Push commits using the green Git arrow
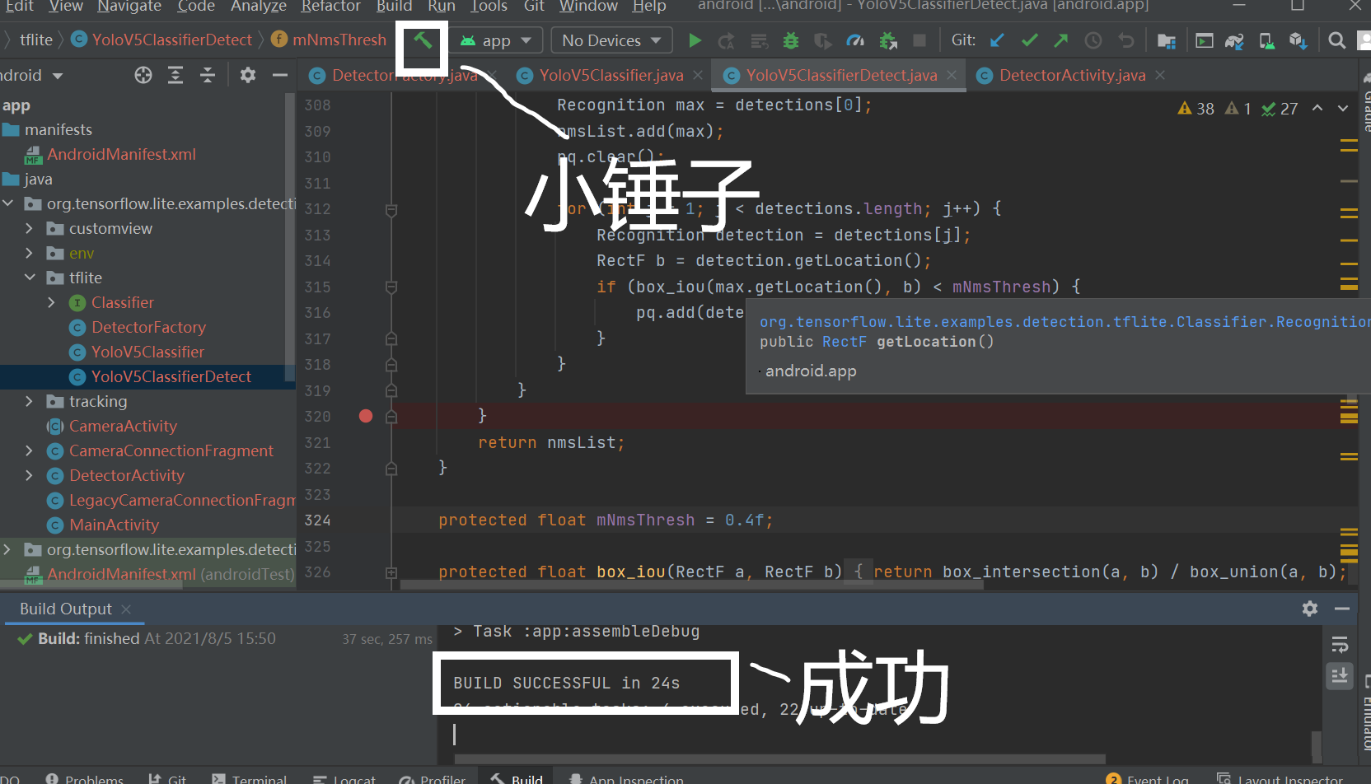Viewport: 1371px width, 784px height. [x=1060, y=40]
